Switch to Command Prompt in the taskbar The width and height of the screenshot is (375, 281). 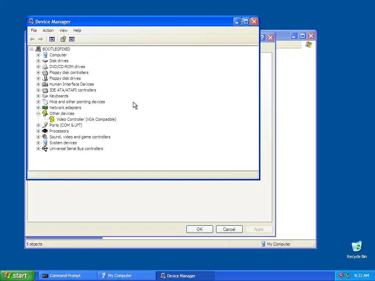(x=67, y=276)
